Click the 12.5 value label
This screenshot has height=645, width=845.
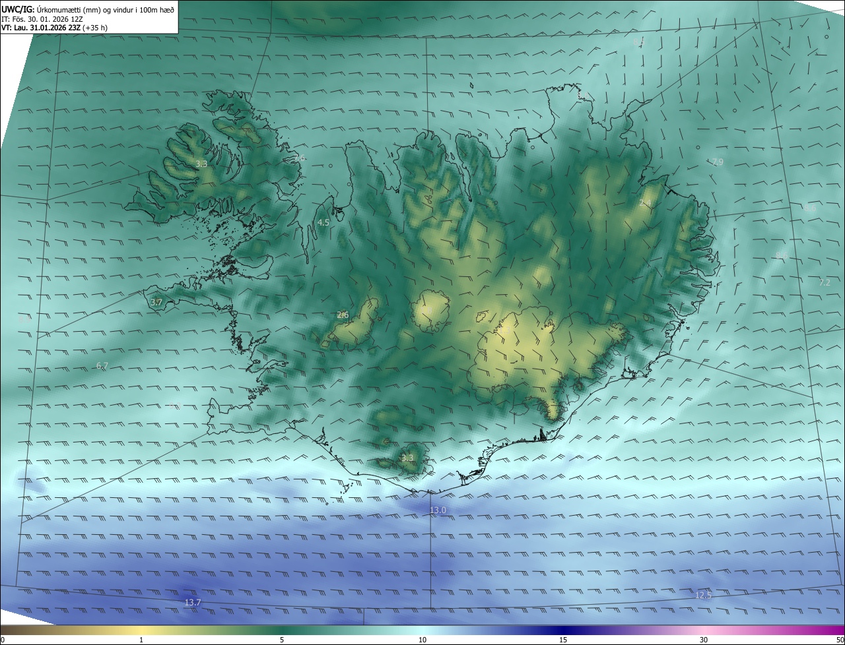pyautogui.click(x=704, y=596)
